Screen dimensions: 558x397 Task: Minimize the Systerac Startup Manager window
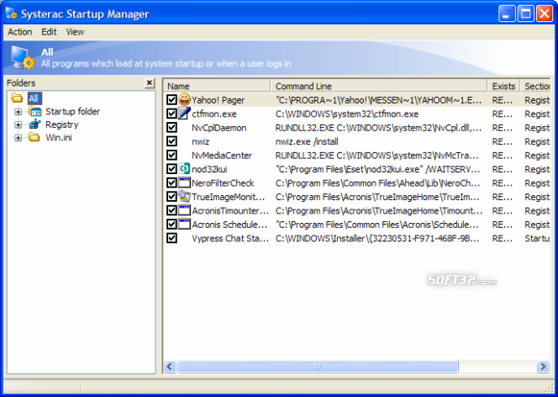pyautogui.click(x=507, y=13)
